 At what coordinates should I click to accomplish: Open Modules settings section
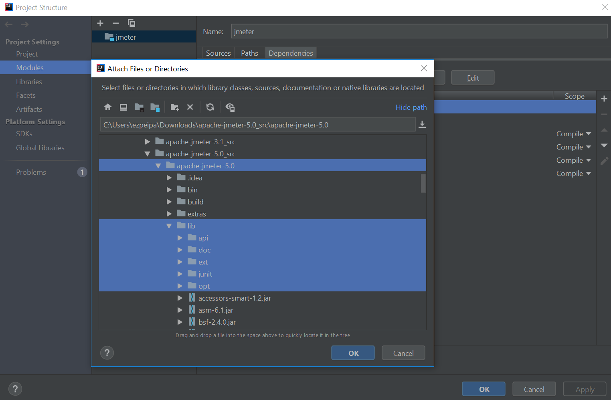(x=46, y=67)
